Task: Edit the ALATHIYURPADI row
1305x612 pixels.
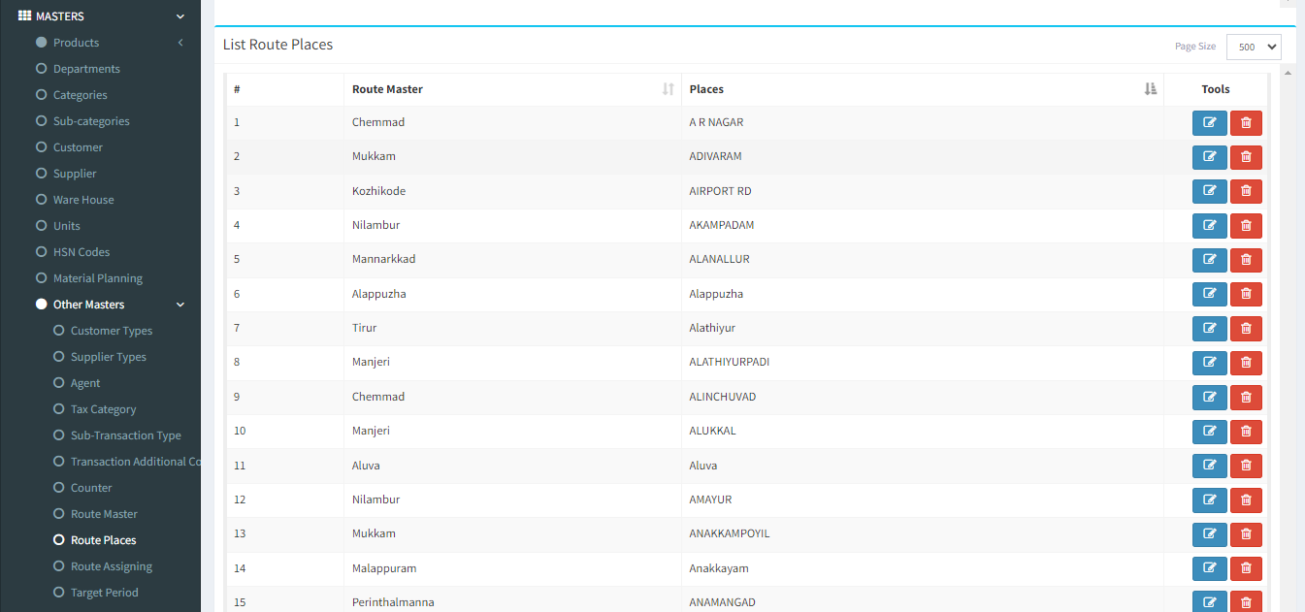Action: tap(1209, 363)
